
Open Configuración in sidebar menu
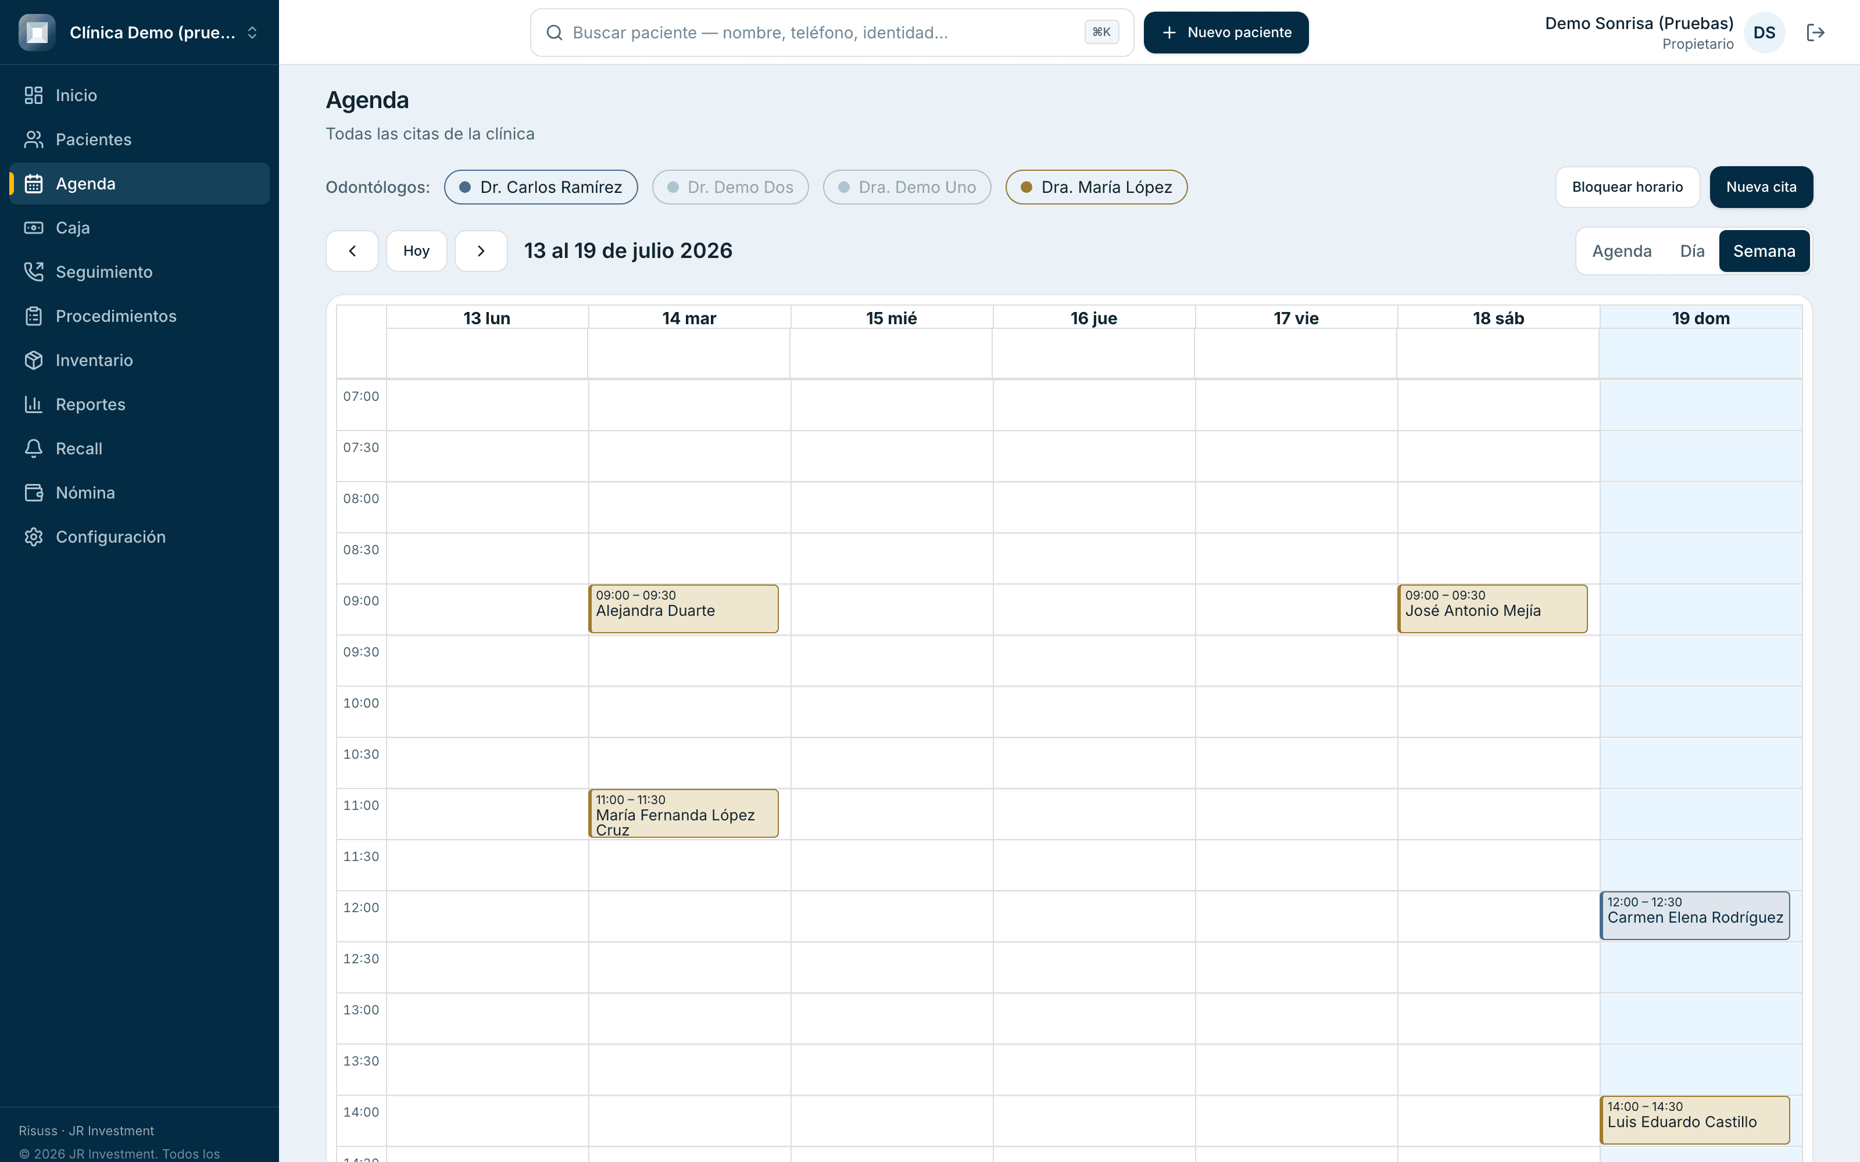click(139, 537)
